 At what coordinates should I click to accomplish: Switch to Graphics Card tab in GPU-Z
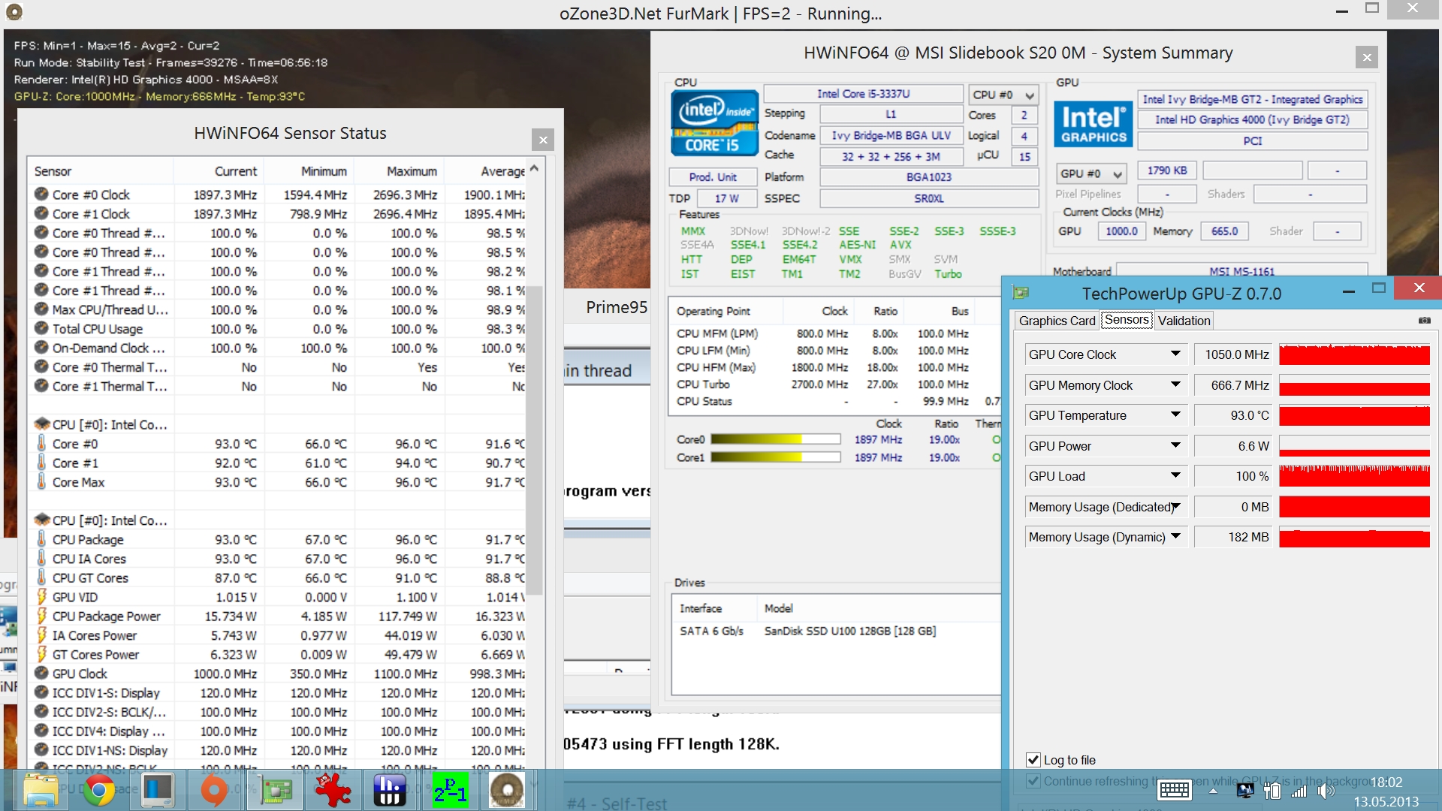(1057, 321)
